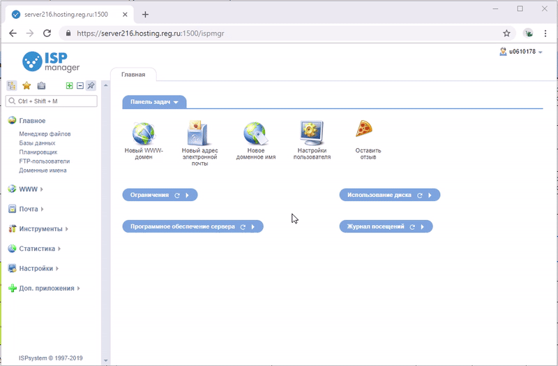Open the Панель задач dropdown
Screen dimensions: 558x366
(154, 102)
